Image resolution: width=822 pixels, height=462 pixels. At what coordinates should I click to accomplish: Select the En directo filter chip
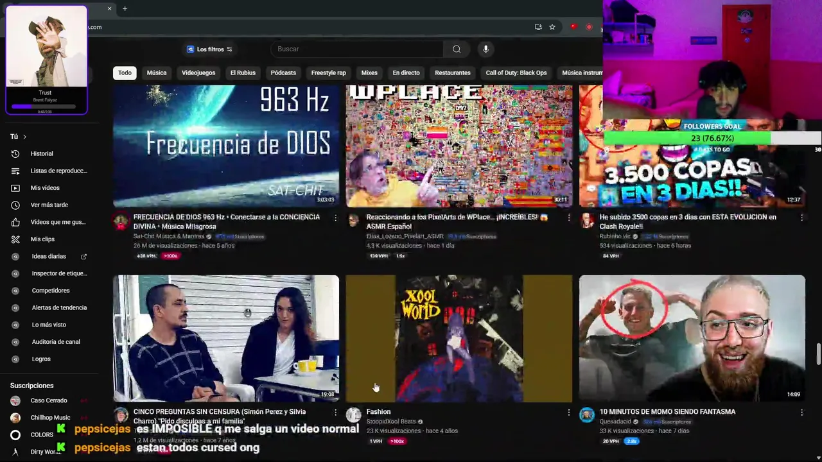point(406,73)
